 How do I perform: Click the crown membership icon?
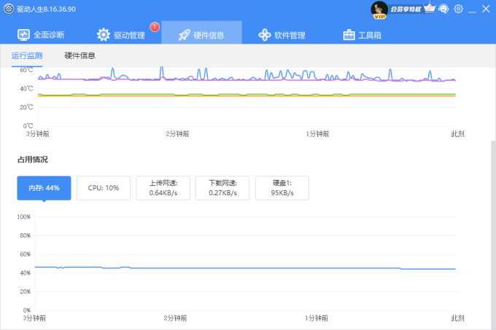[x=429, y=7]
